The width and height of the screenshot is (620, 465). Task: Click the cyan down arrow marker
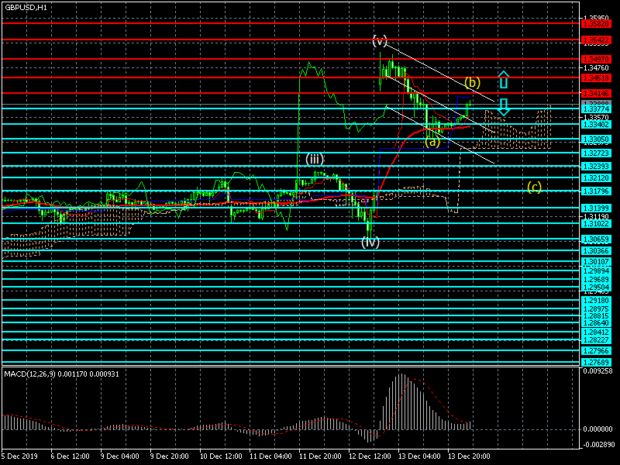click(x=503, y=106)
